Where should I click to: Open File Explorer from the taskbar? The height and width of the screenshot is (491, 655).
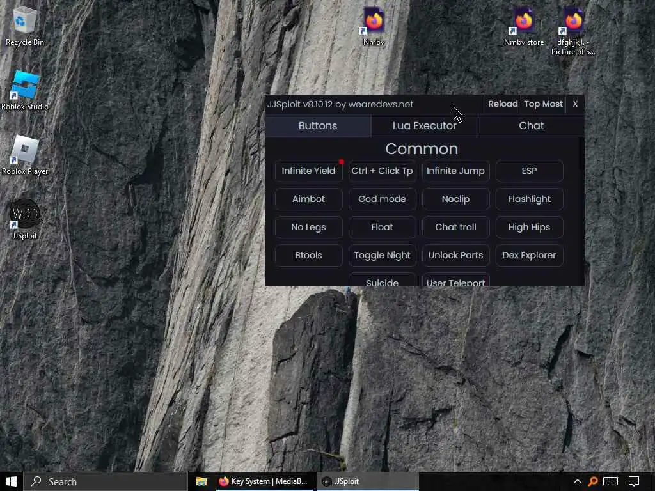click(201, 481)
